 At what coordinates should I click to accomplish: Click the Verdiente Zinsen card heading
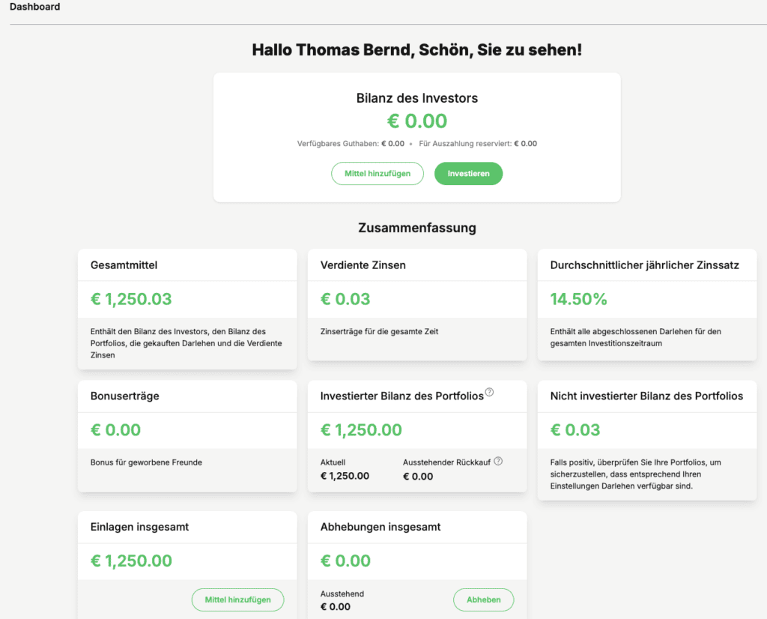point(363,265)
